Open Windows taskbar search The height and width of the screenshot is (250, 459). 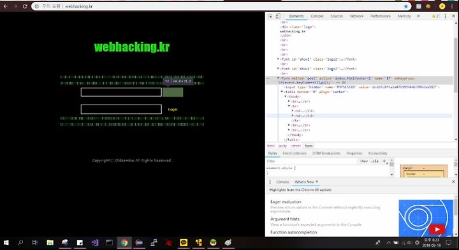20,242
